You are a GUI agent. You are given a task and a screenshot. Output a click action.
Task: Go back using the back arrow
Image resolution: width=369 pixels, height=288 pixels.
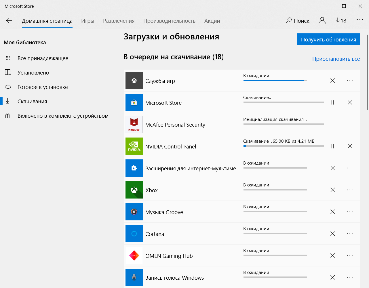click(9, 20)
